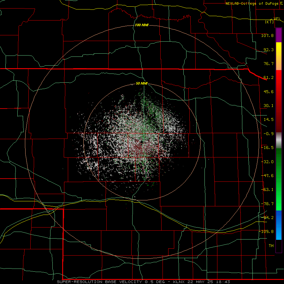Pick the gray near-zero segment of the scale
Screen dimensions: 284x284
(279, 140)
